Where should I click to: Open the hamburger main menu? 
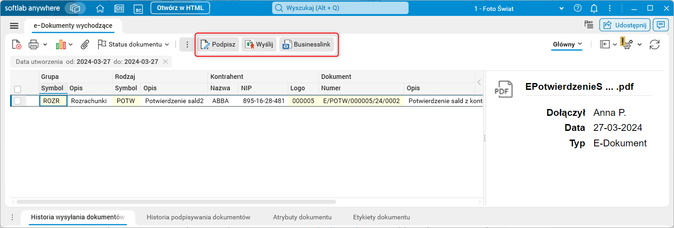click(14, 26)
